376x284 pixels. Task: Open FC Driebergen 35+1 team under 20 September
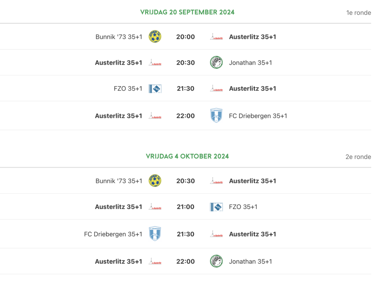(x=258, y=116)
